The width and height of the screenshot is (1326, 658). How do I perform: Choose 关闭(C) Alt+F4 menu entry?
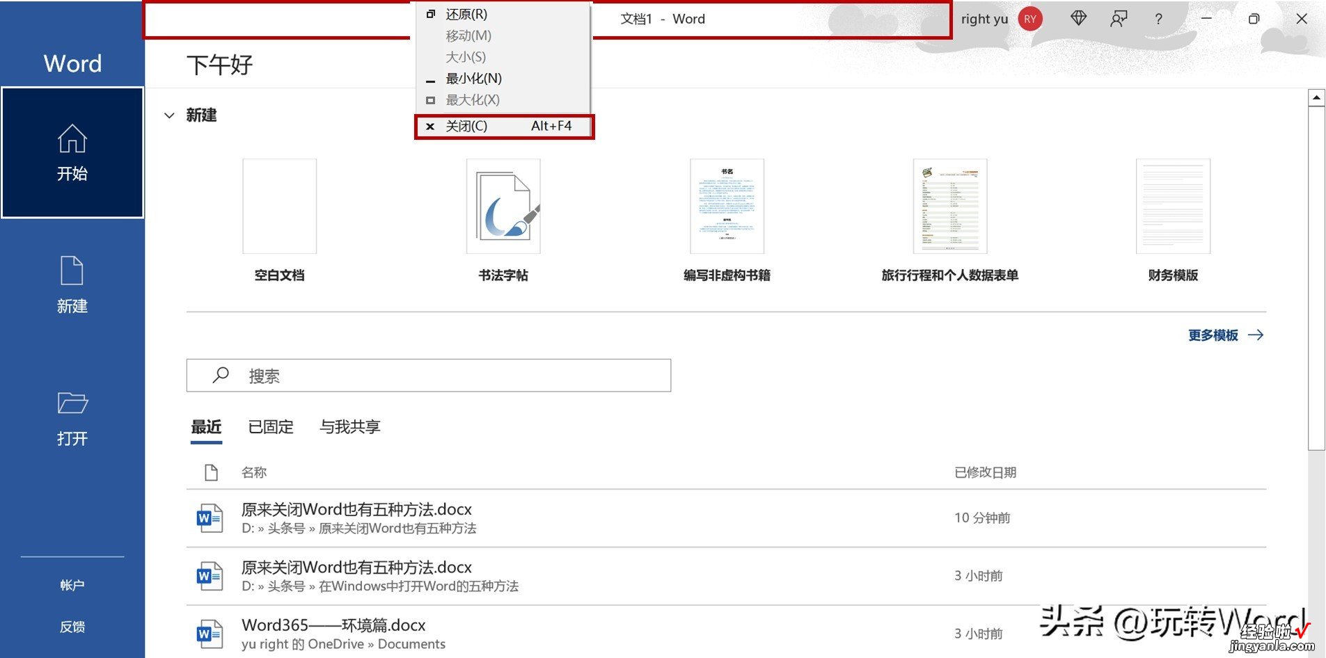click(x=504, y=127)
